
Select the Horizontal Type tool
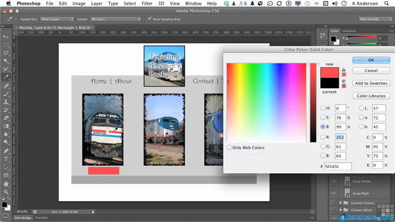[x=6, y=159]
